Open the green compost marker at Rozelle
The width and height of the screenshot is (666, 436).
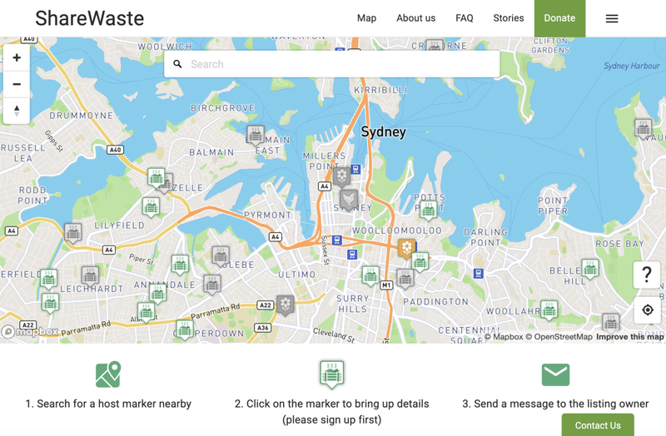point(156,178)
